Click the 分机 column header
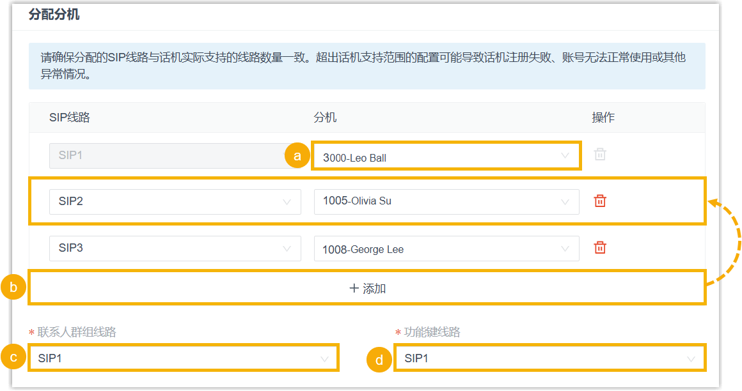Image resolution: width=742 pixels, height=391 pixels. (x=325, y=118)
